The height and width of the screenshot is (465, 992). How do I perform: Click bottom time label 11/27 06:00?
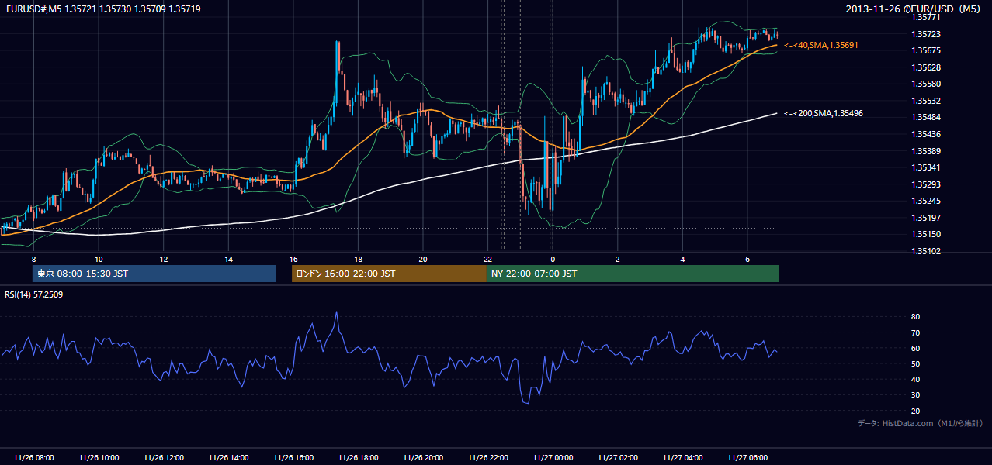747,458
